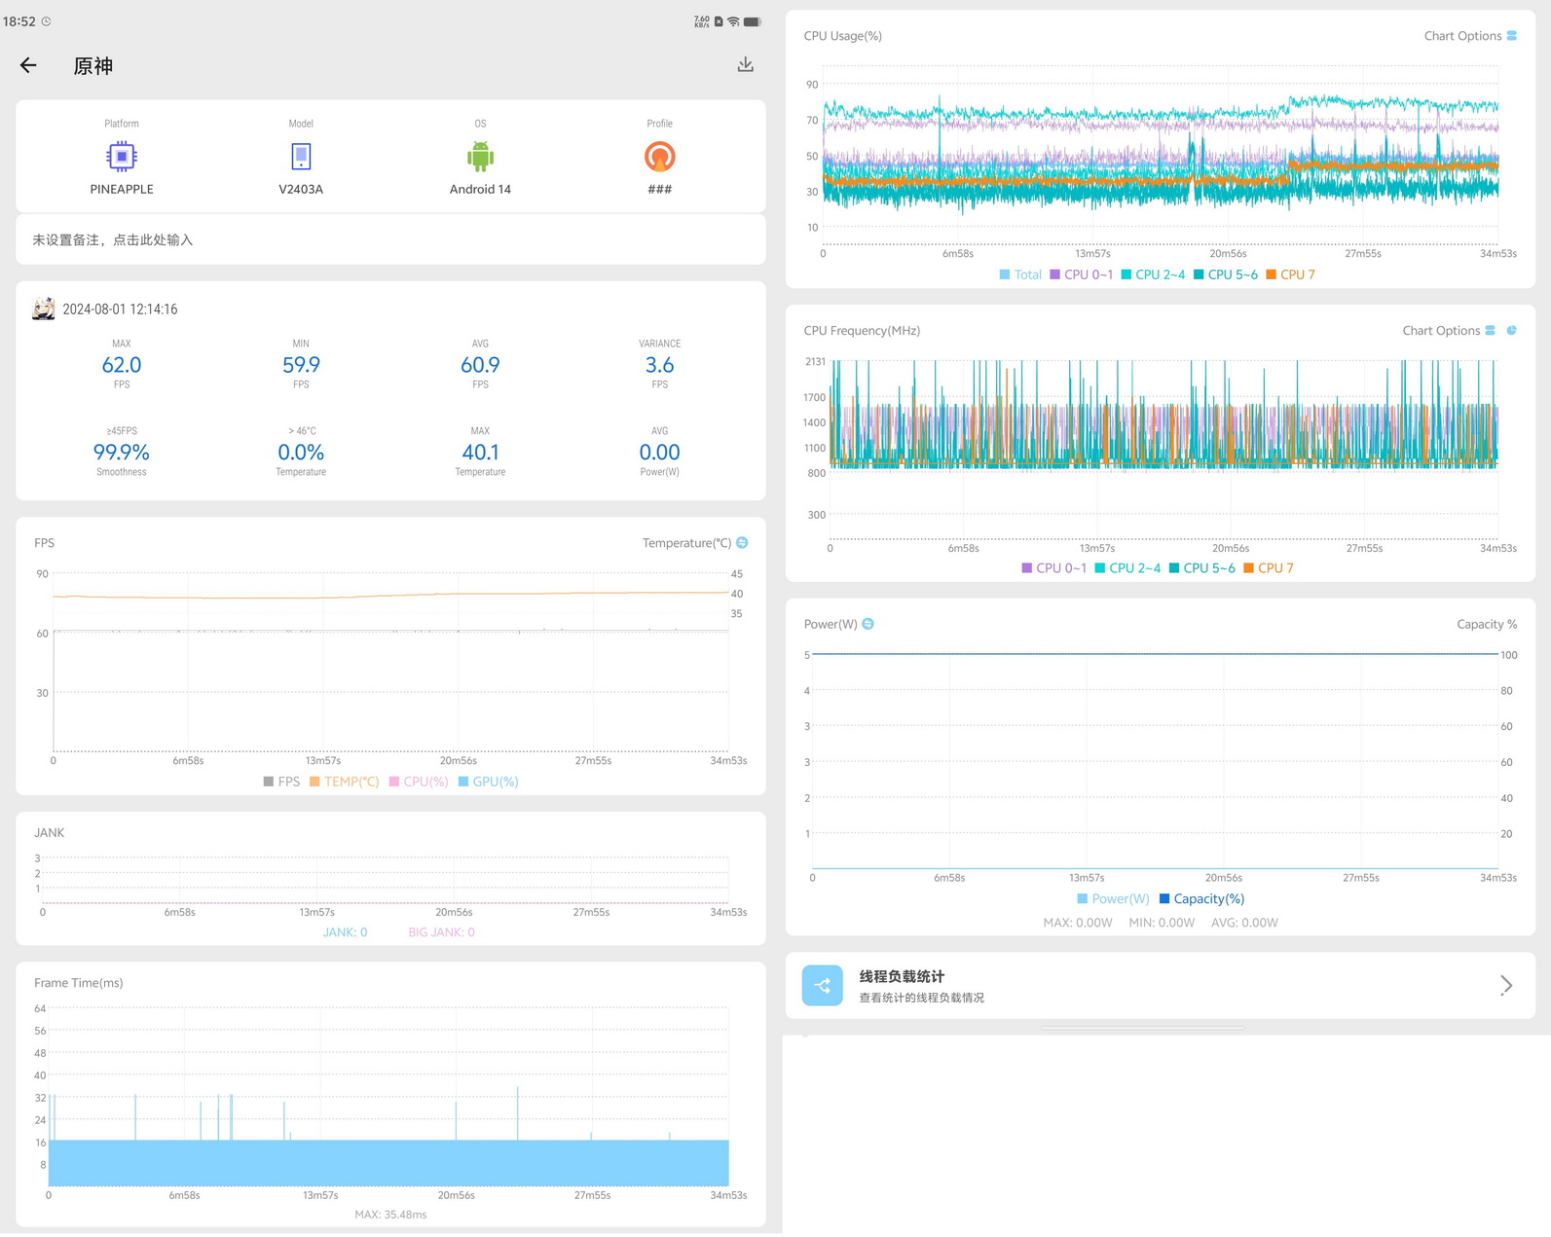
Task: Toggle CPU 0~1 in CPU Usage legend
Action: [1081, 274]
